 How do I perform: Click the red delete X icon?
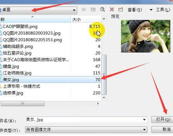point(112,10)
